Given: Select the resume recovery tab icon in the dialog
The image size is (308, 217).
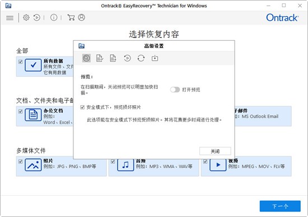Looking at the screenshot, I should pos(127,58).
